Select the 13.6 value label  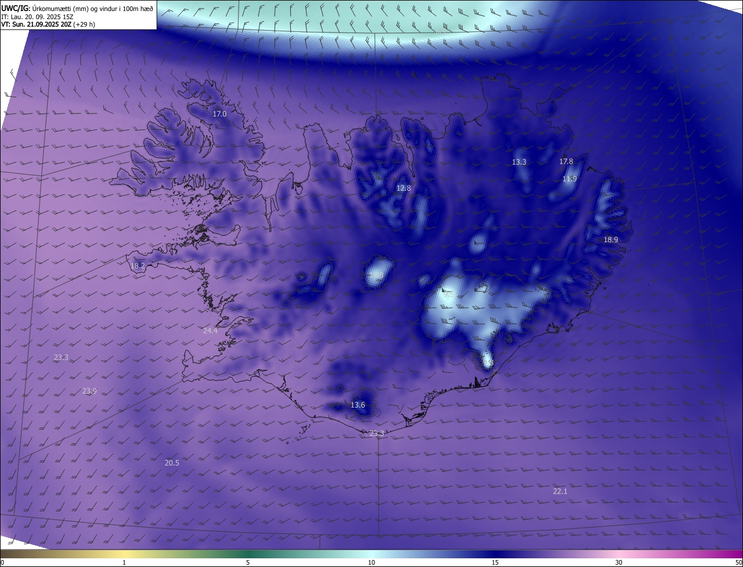(x=358, y=405)
